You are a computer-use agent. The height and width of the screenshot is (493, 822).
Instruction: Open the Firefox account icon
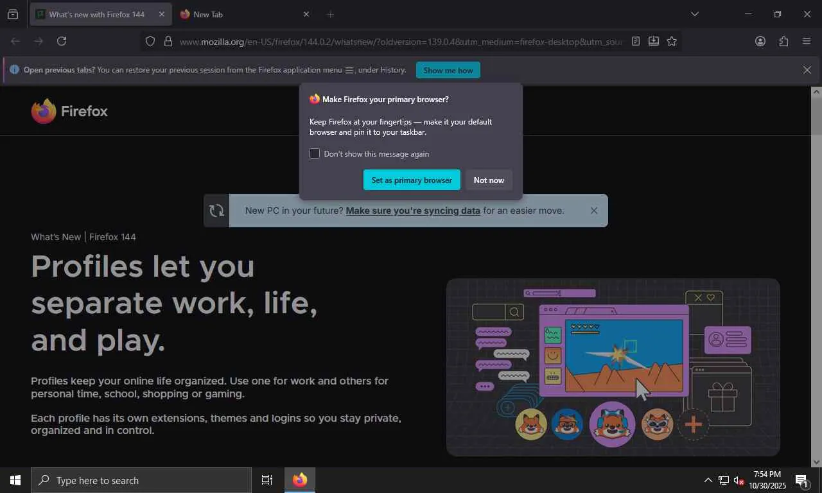click(760, 41)
